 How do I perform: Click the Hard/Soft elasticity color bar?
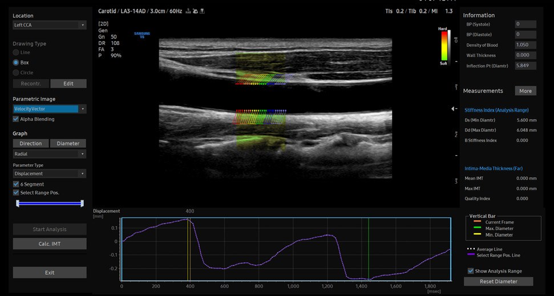pyautogui.click(x=444, y=46)
